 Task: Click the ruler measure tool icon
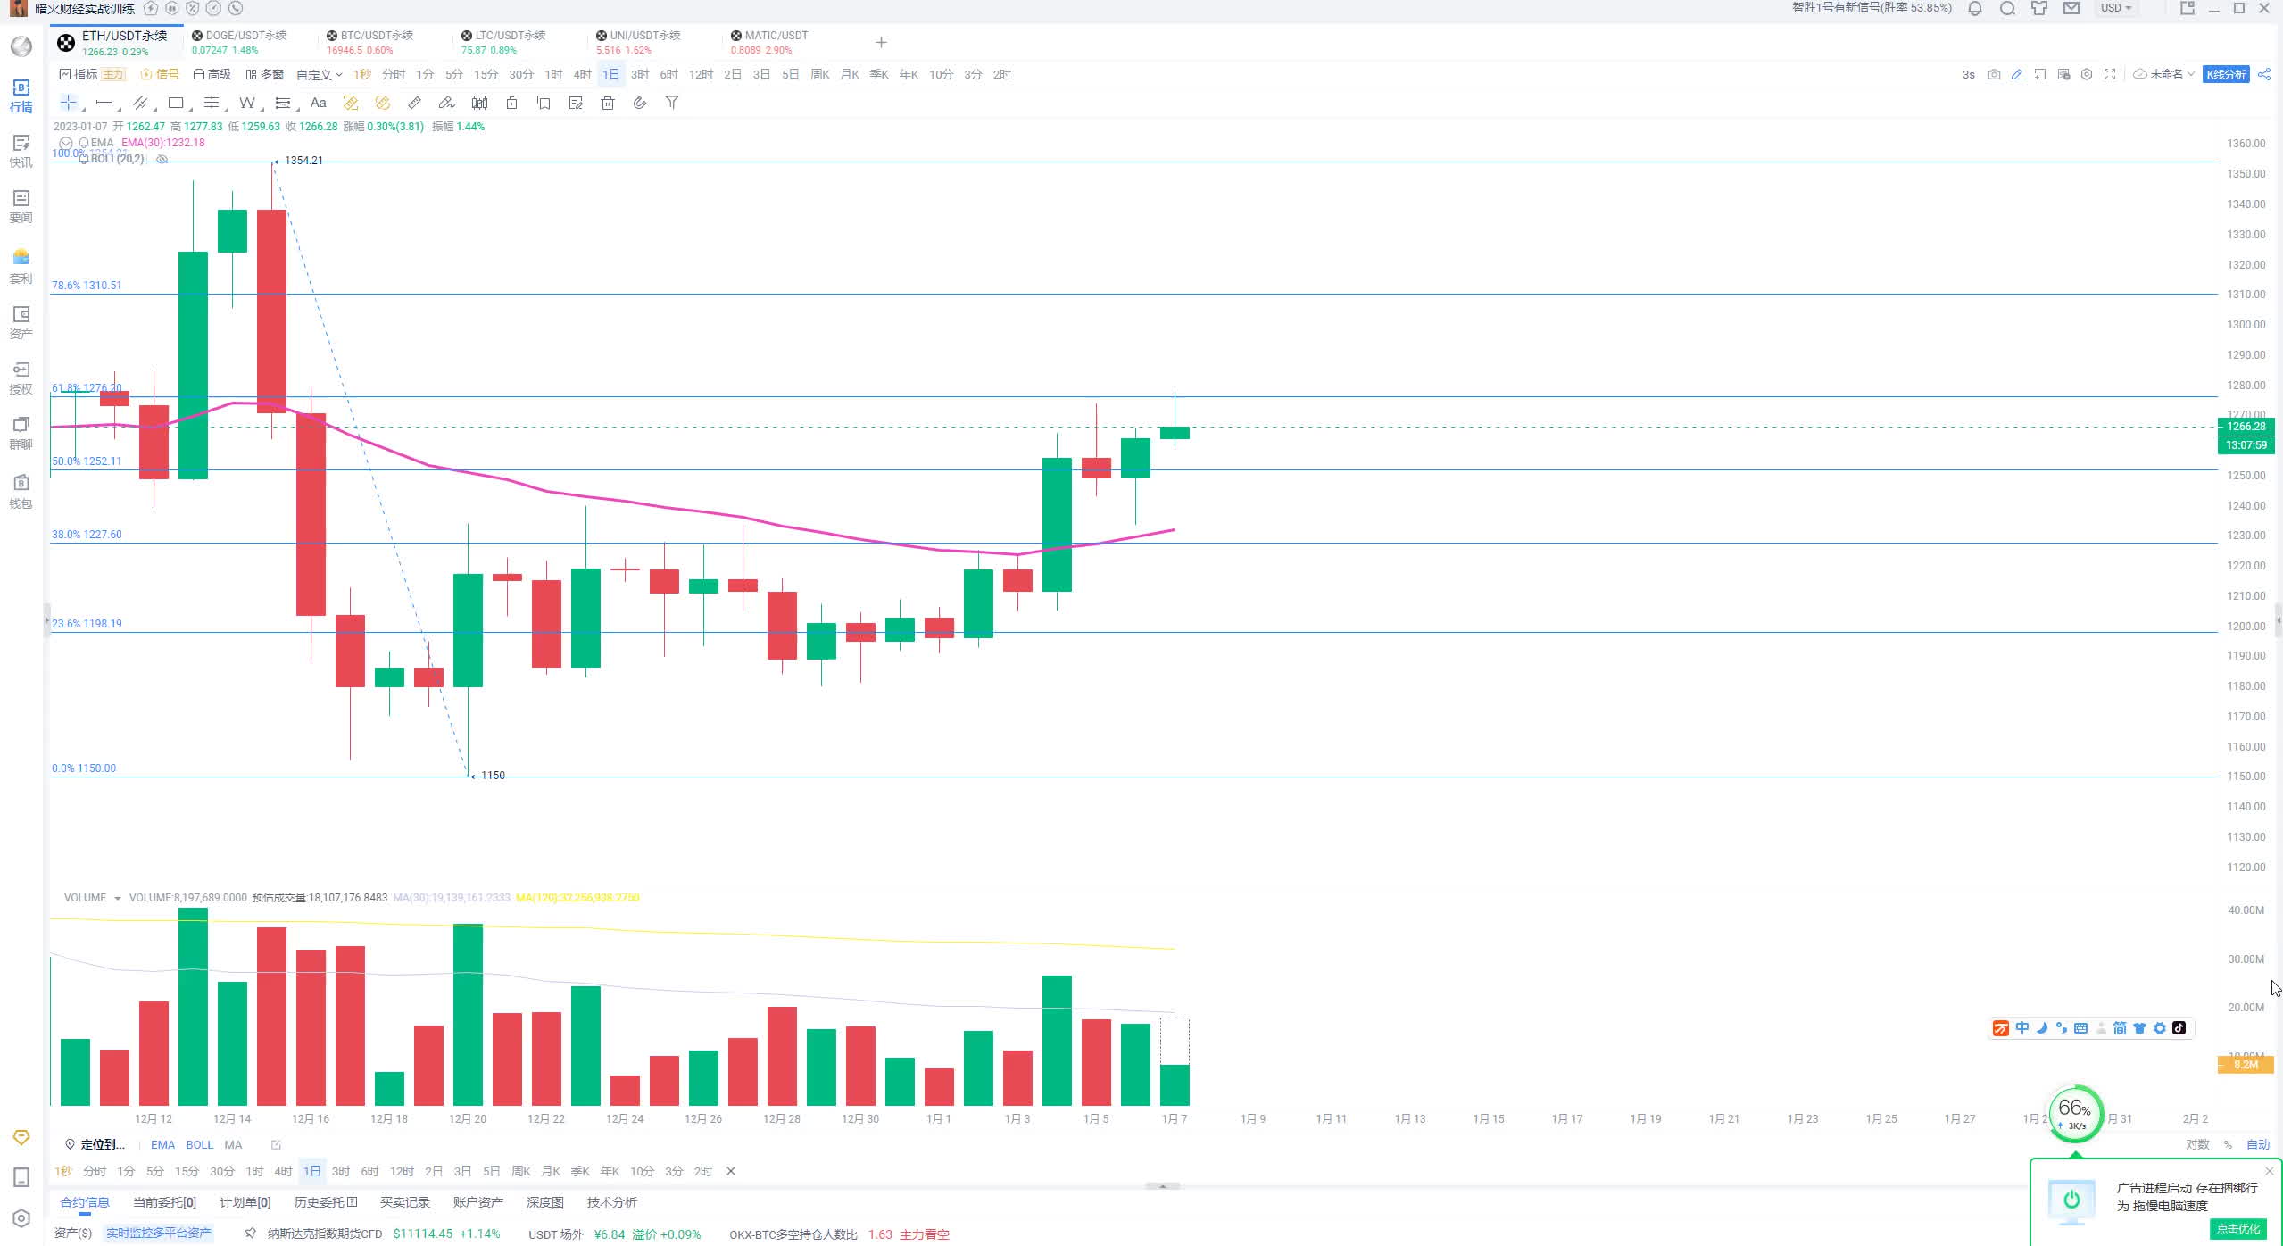[x=414, y=103]
